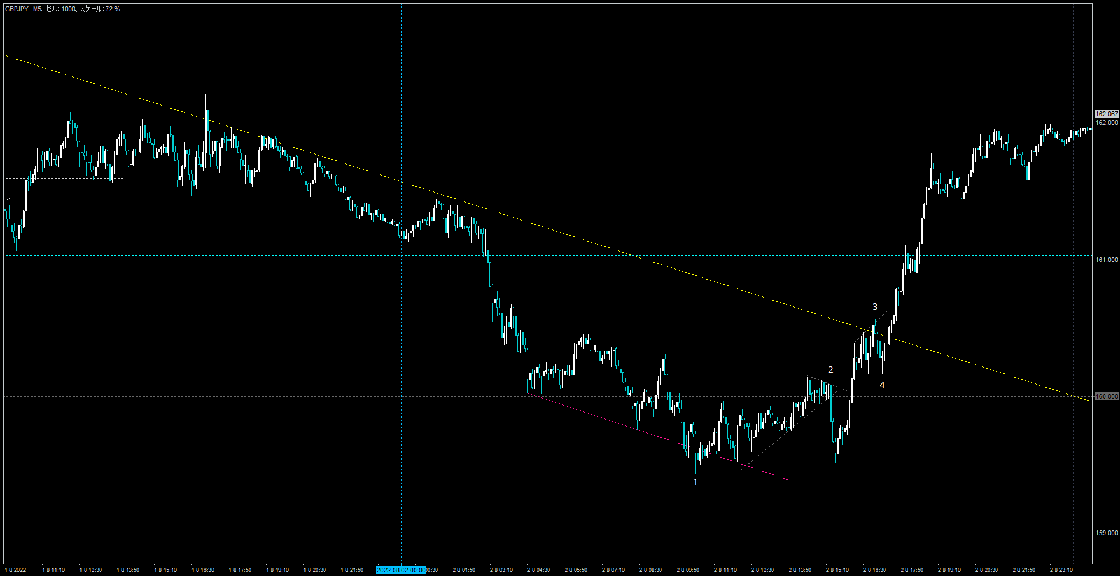This screenshot has height=576, width=1120.
Task: Click the '2 8 07:10' time label
Action: (x=613, y=570)
